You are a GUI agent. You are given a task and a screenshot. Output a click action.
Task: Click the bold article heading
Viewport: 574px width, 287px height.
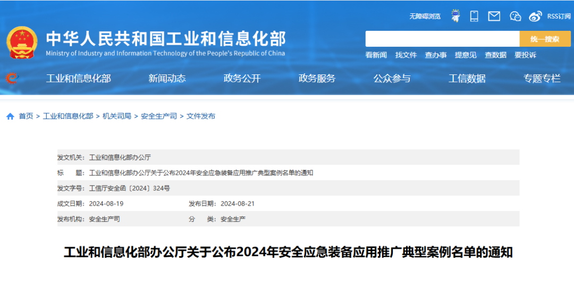point(288,252)
